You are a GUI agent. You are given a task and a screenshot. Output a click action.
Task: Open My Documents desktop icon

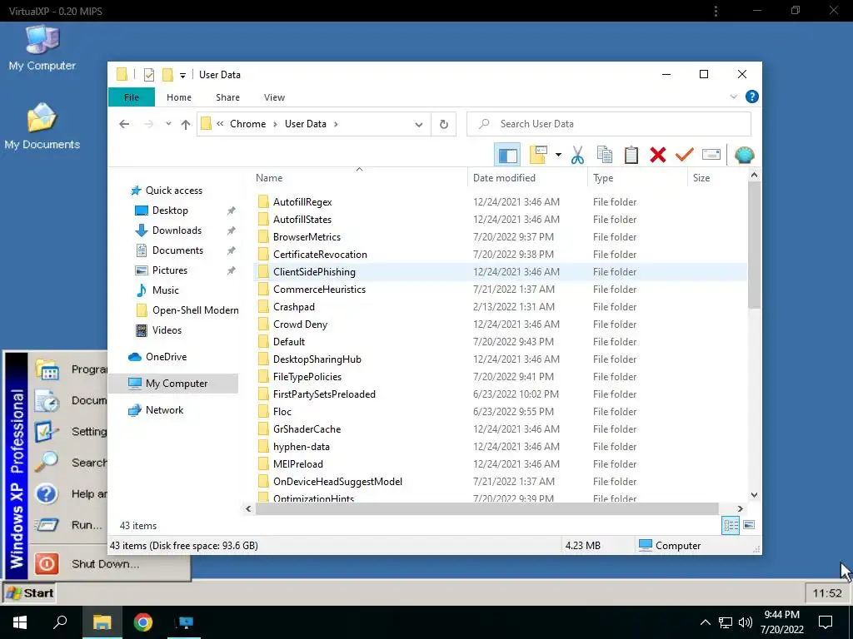click(42, 126)
